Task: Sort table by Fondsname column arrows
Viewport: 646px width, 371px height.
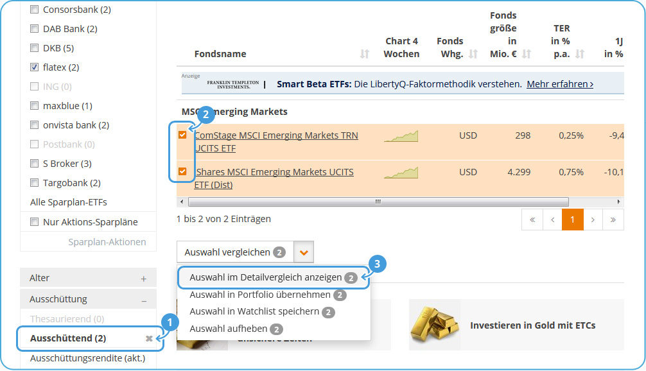Action: (365, 54)
